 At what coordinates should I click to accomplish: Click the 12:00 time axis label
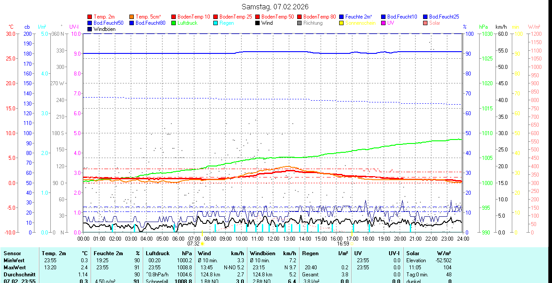273,238
